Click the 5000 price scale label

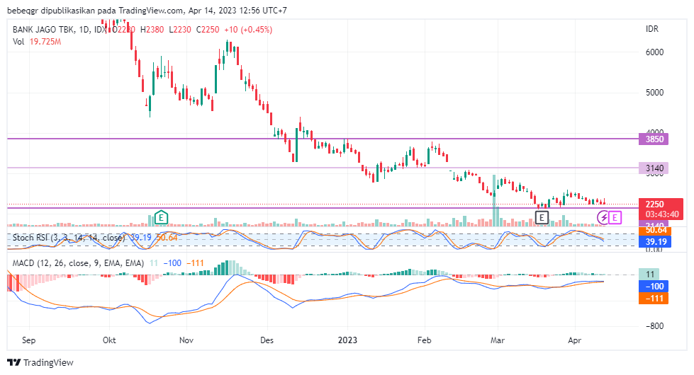point(654,93)
